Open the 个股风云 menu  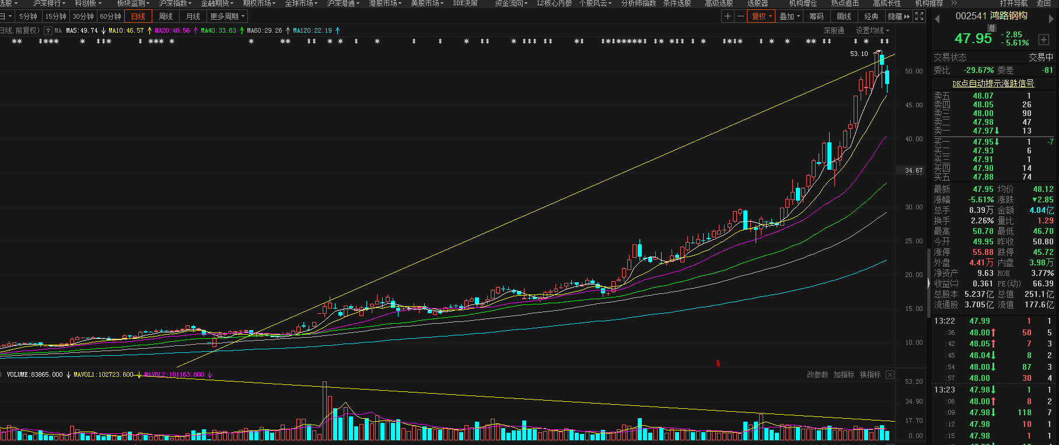point(596,3)
